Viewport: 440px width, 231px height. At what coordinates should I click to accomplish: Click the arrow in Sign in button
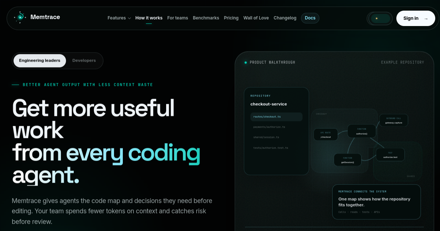coord(426,19)
